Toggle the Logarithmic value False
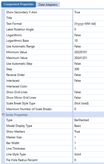The height and width of the screenshot is (164, 104). [89, 35]
